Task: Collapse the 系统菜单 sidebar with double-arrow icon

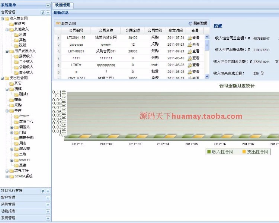Action: click(48, 6)
